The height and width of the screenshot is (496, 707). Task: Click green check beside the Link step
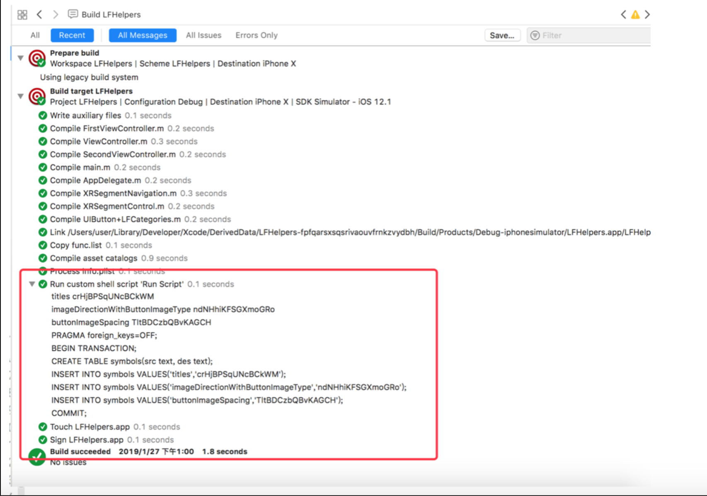click(x=43, y=232)
